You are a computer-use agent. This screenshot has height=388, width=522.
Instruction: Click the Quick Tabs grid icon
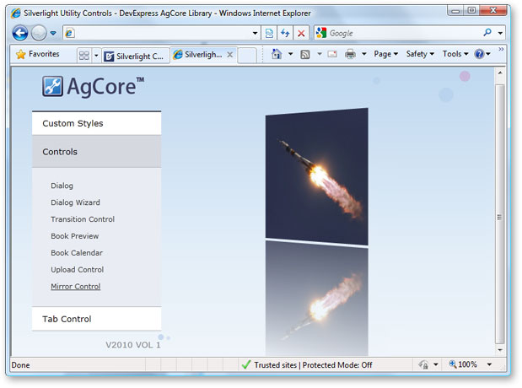coord(84,56)
